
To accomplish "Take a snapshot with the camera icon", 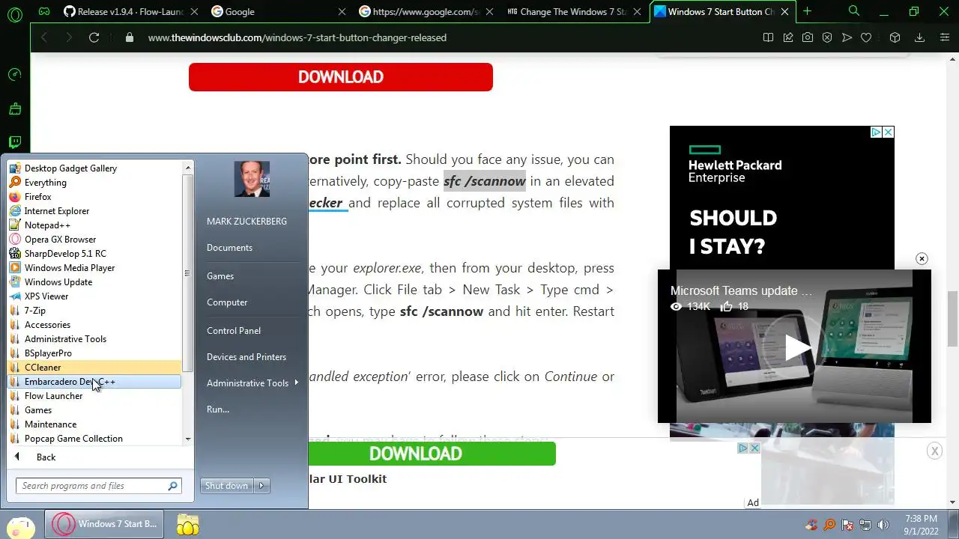I will 808,37.
